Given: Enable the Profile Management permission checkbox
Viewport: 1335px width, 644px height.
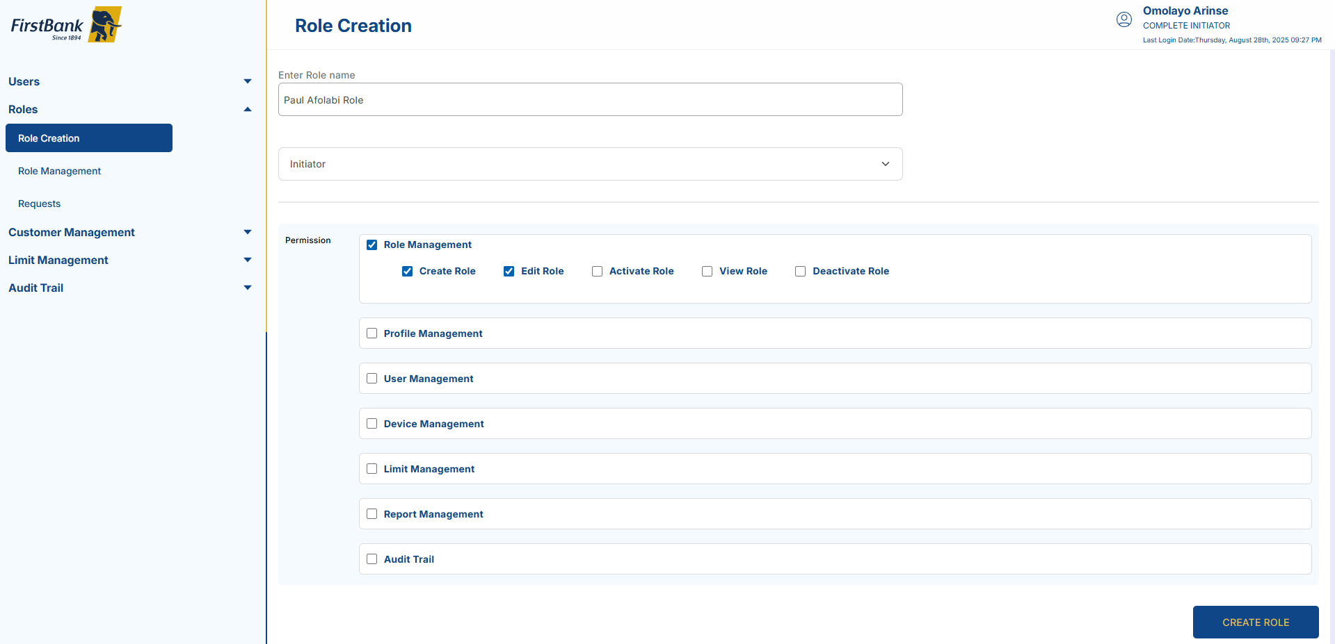Looking at the screenshot, I should click(372, 333).
